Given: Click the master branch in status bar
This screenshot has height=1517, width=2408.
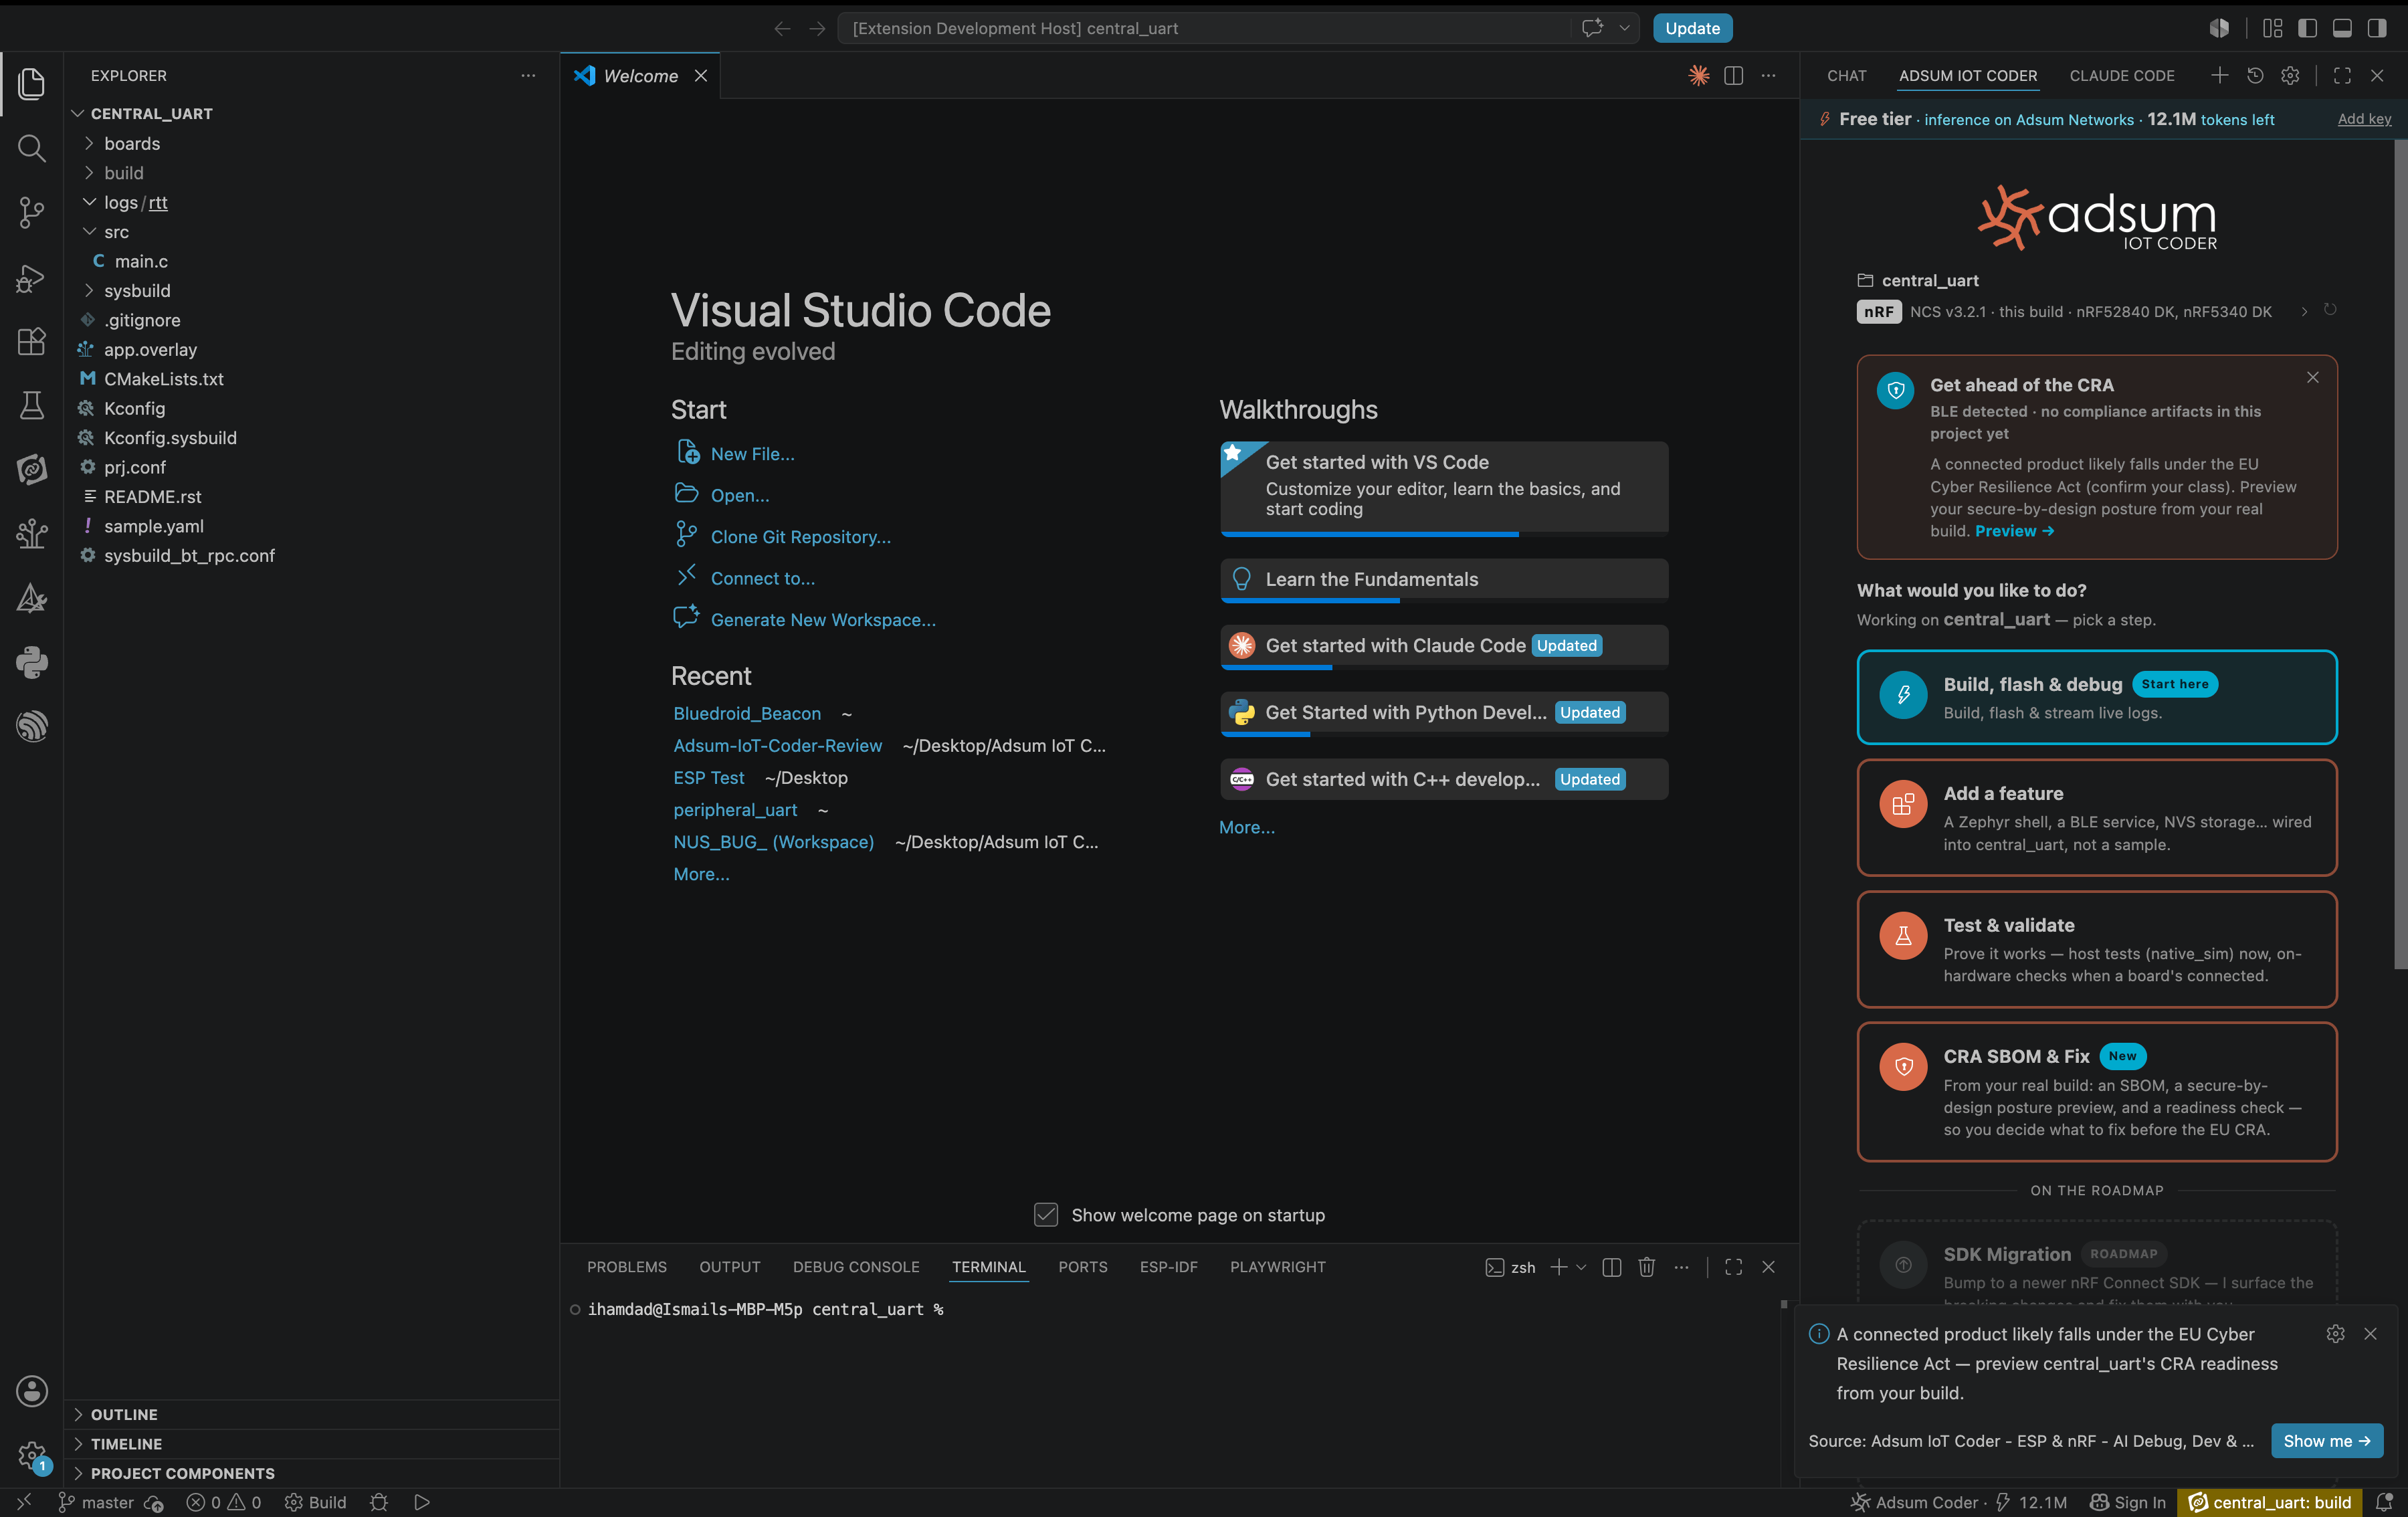Looking at the screenshot, I should point(95,1502).
